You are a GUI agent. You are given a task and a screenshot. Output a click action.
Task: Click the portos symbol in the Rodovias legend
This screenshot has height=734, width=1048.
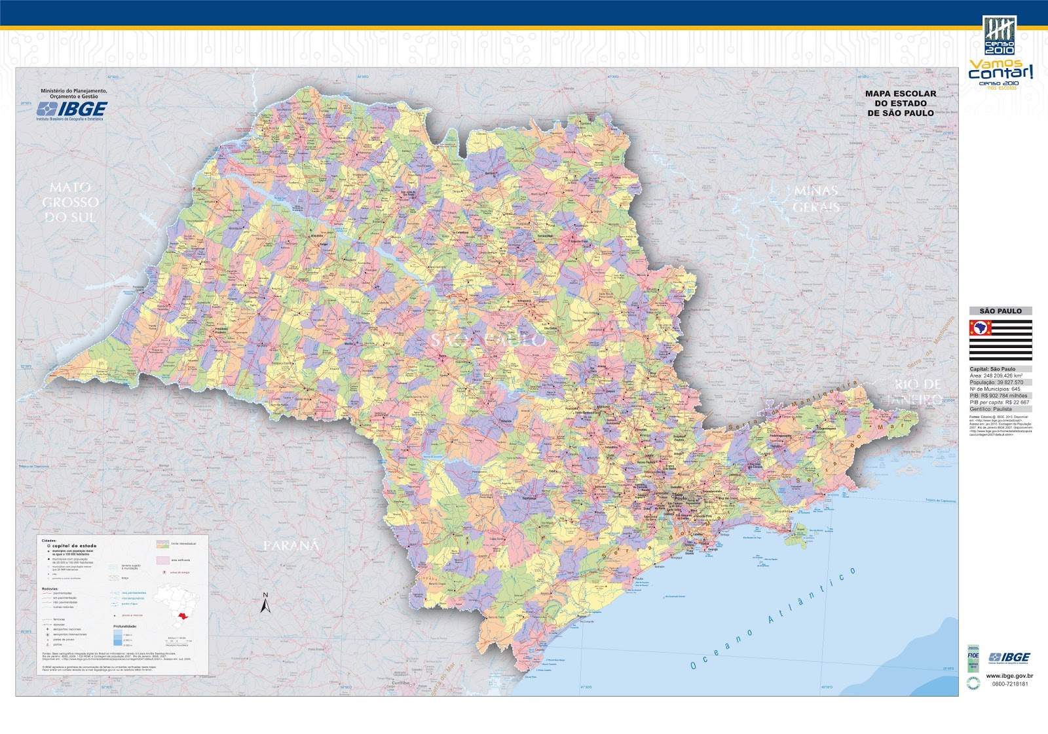click(x=47, y=644)
